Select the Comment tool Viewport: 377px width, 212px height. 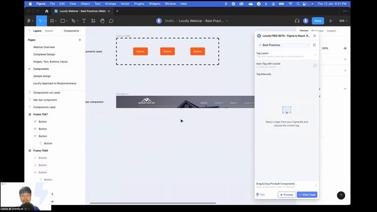tap(111, 21)
